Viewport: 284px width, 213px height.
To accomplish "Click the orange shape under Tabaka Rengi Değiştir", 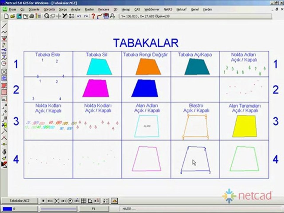I will point(148,67).
